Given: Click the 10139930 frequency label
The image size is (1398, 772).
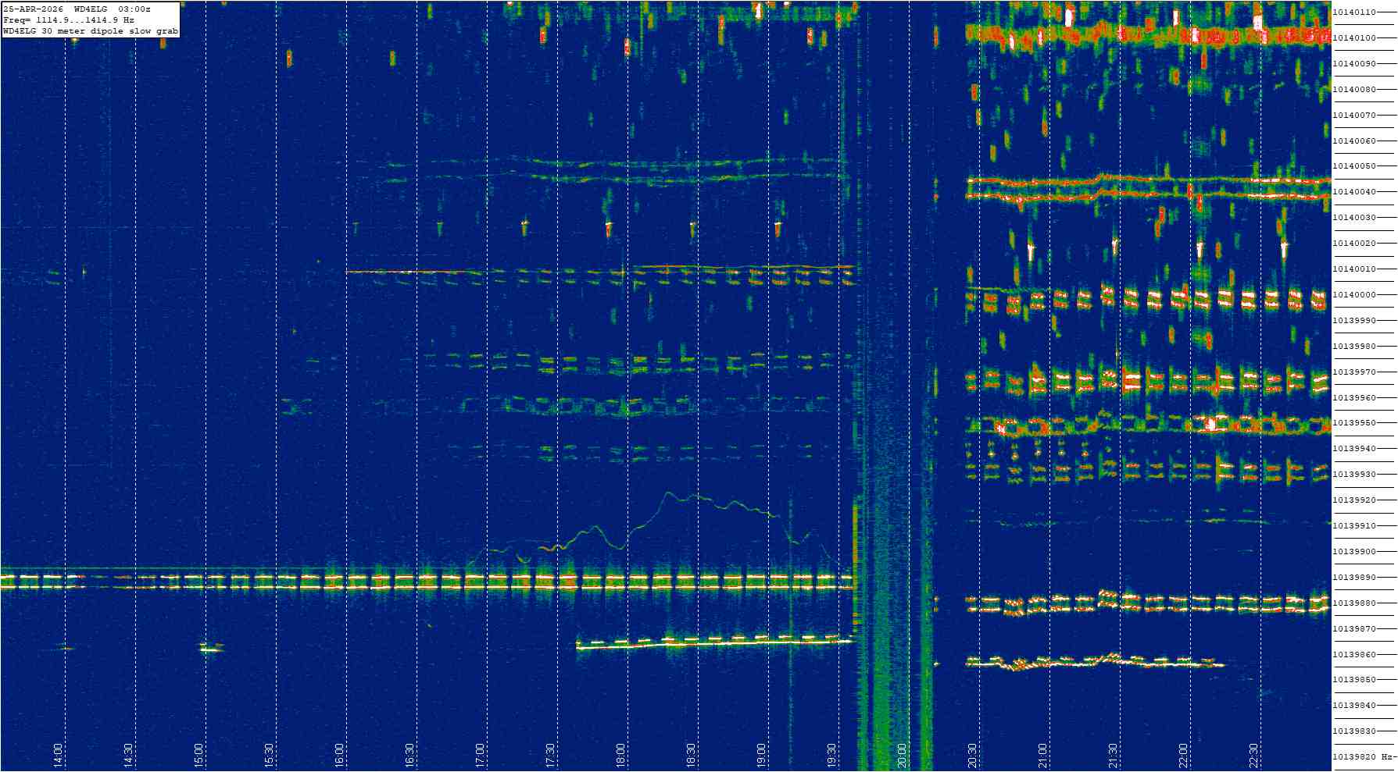Looking at the screenshot, I should pos(1354,475).
